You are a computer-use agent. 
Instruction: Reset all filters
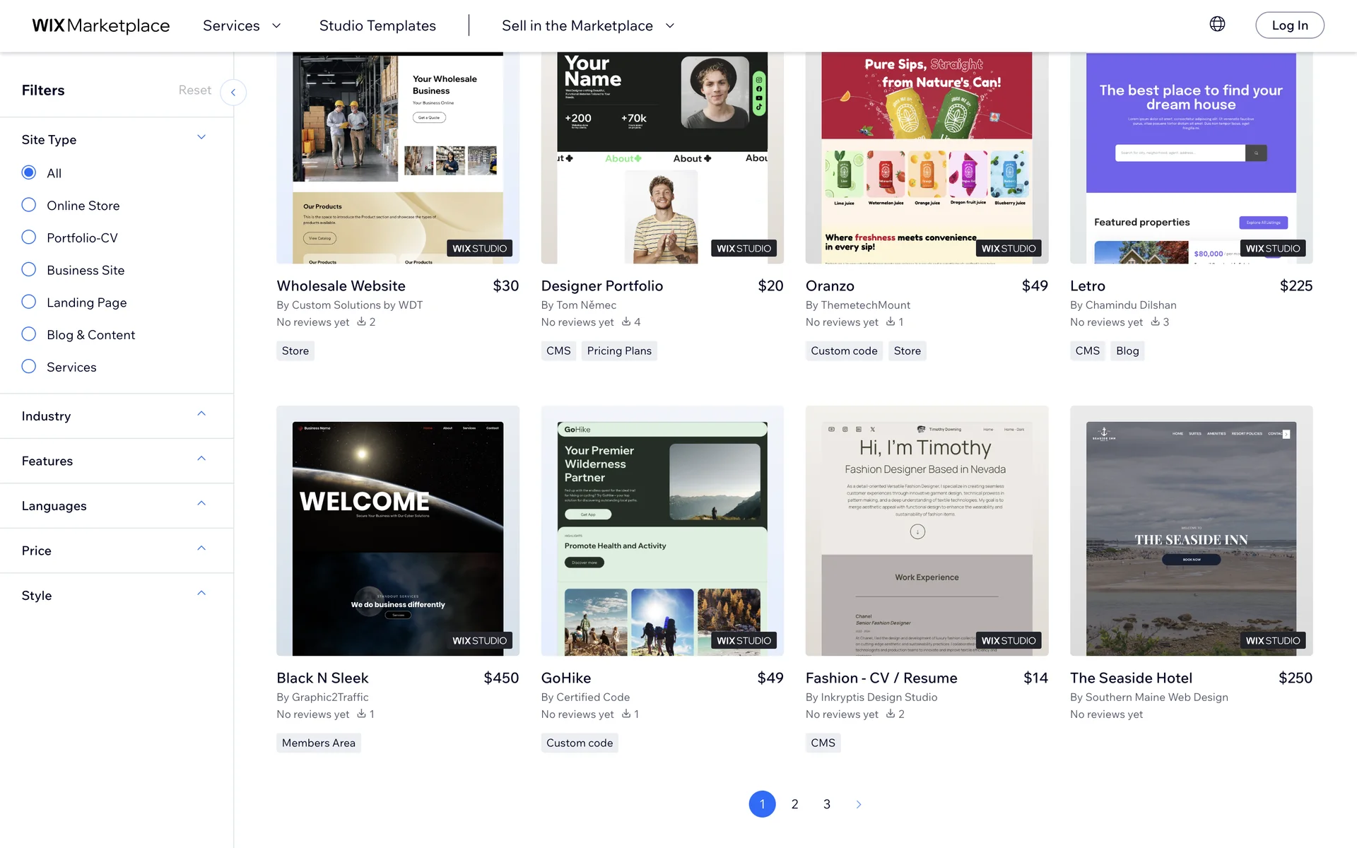coord(194,90)
